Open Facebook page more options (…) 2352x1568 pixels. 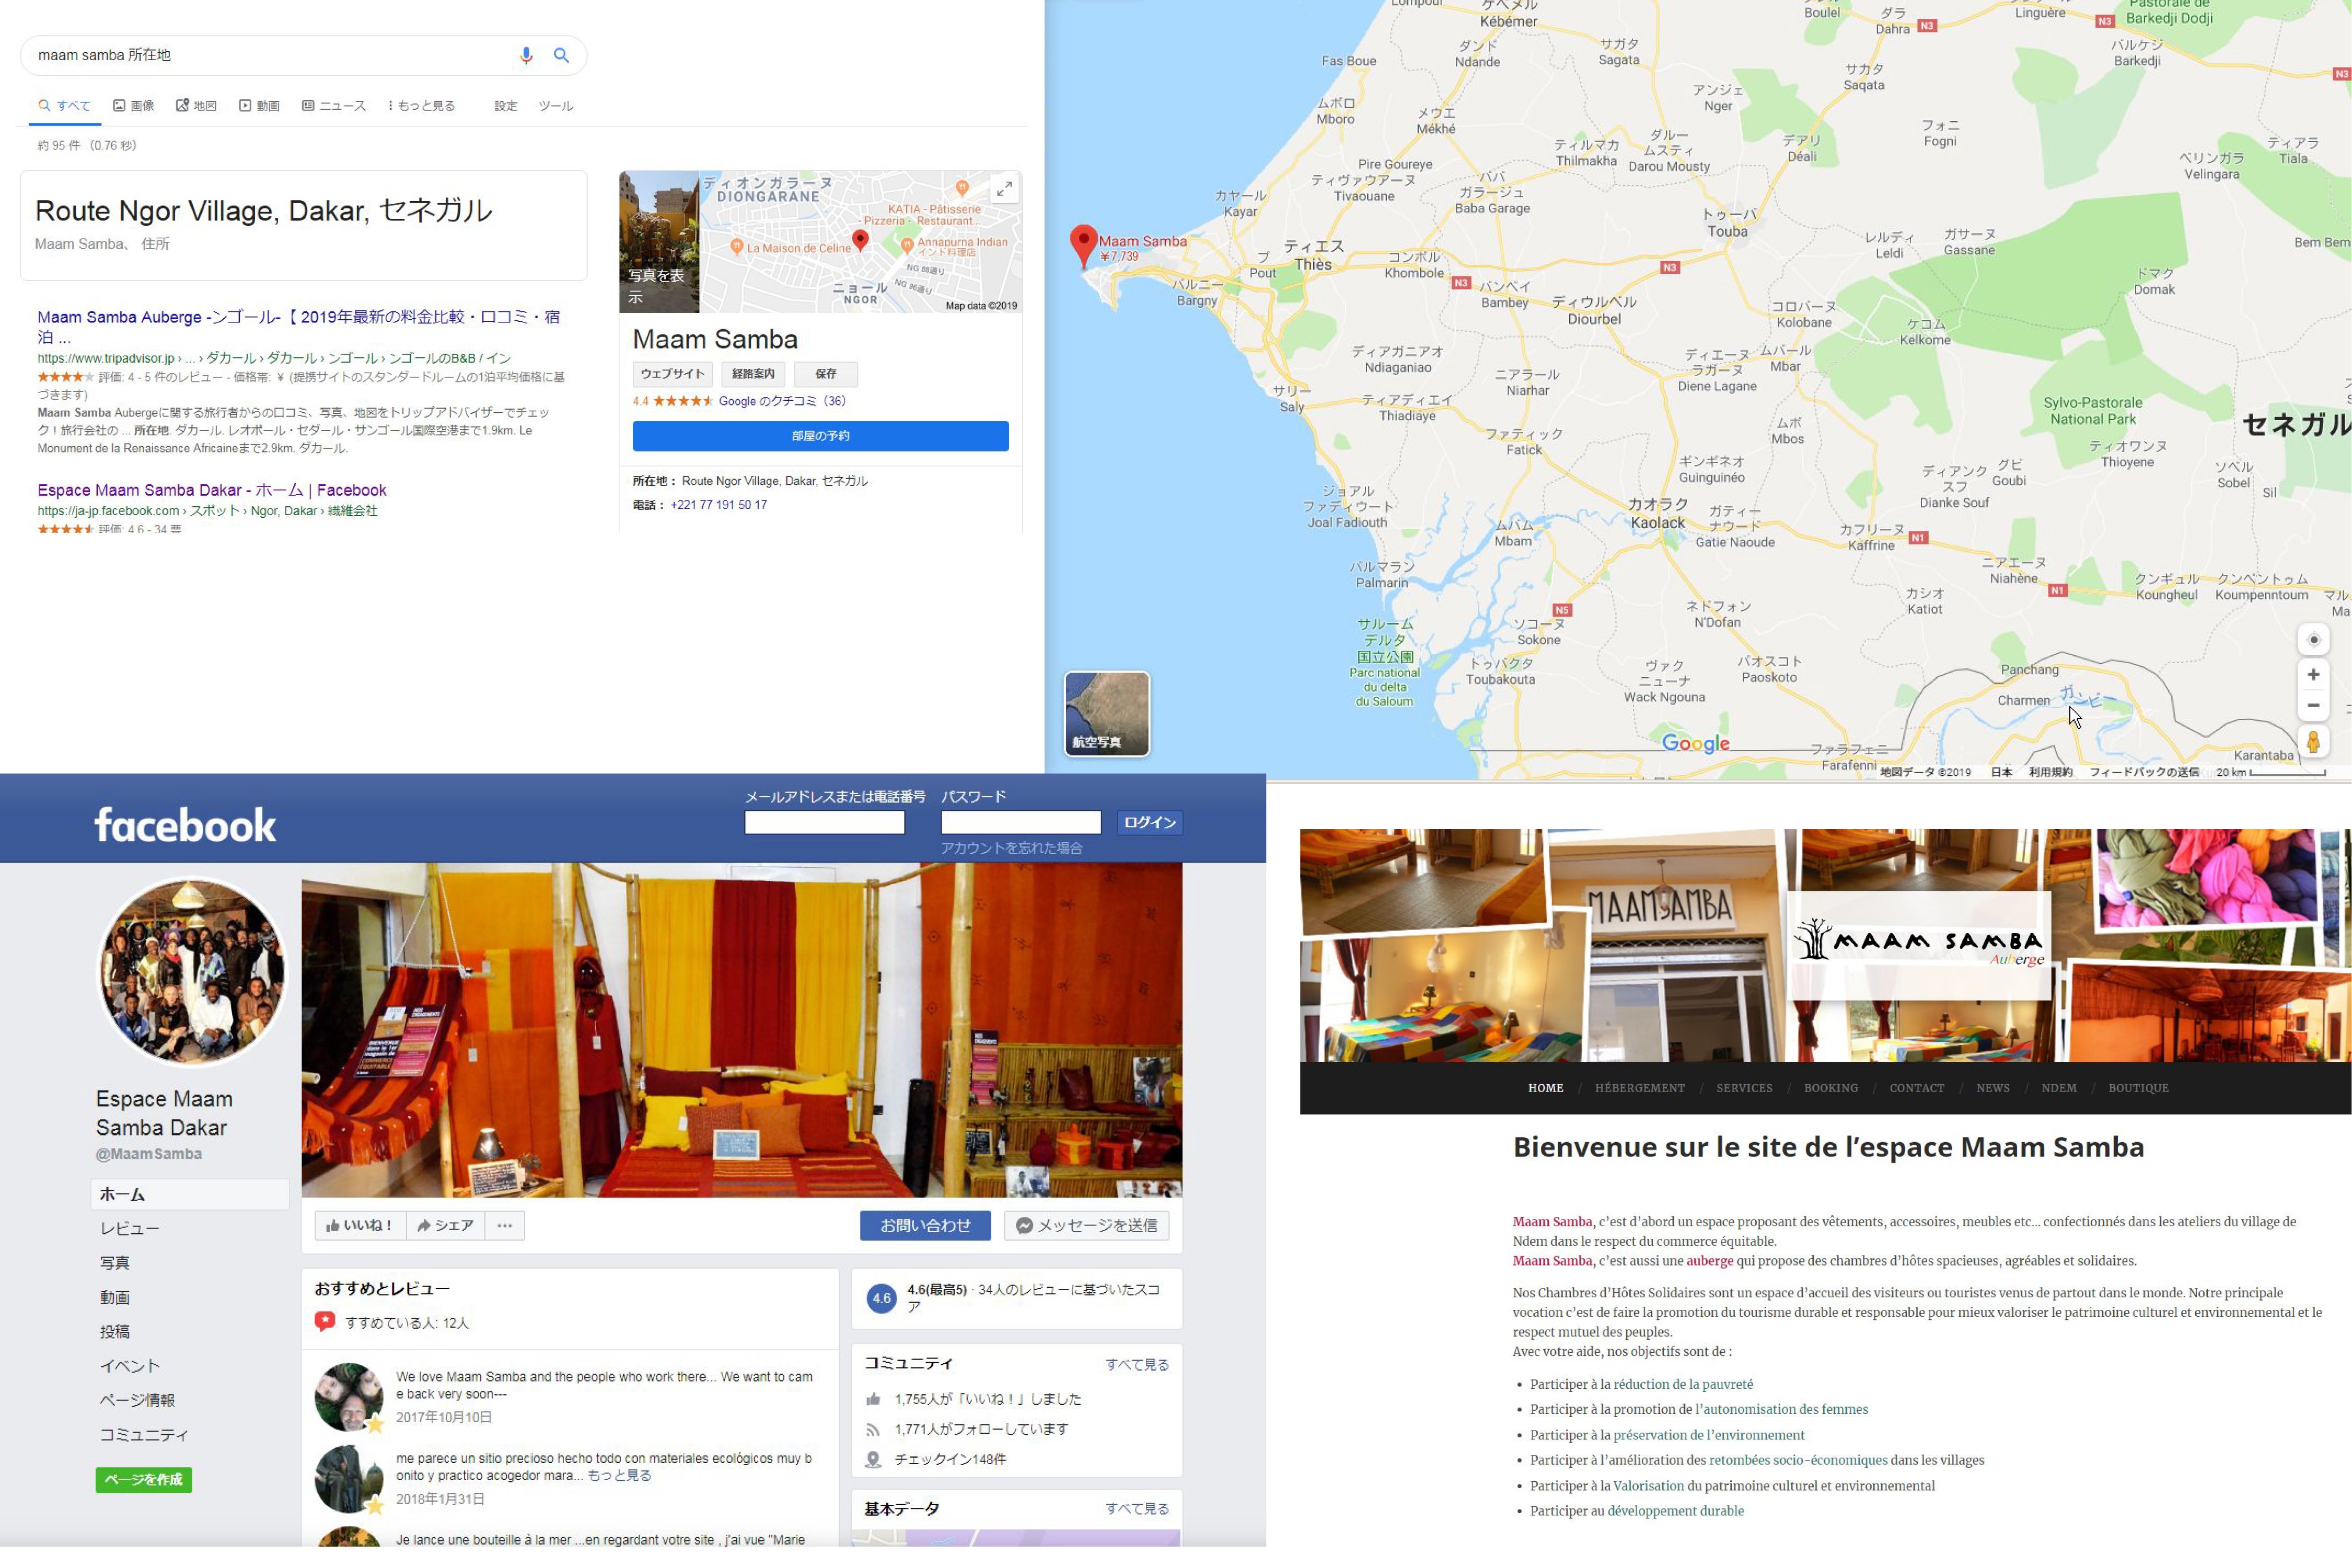(505, 1226)
